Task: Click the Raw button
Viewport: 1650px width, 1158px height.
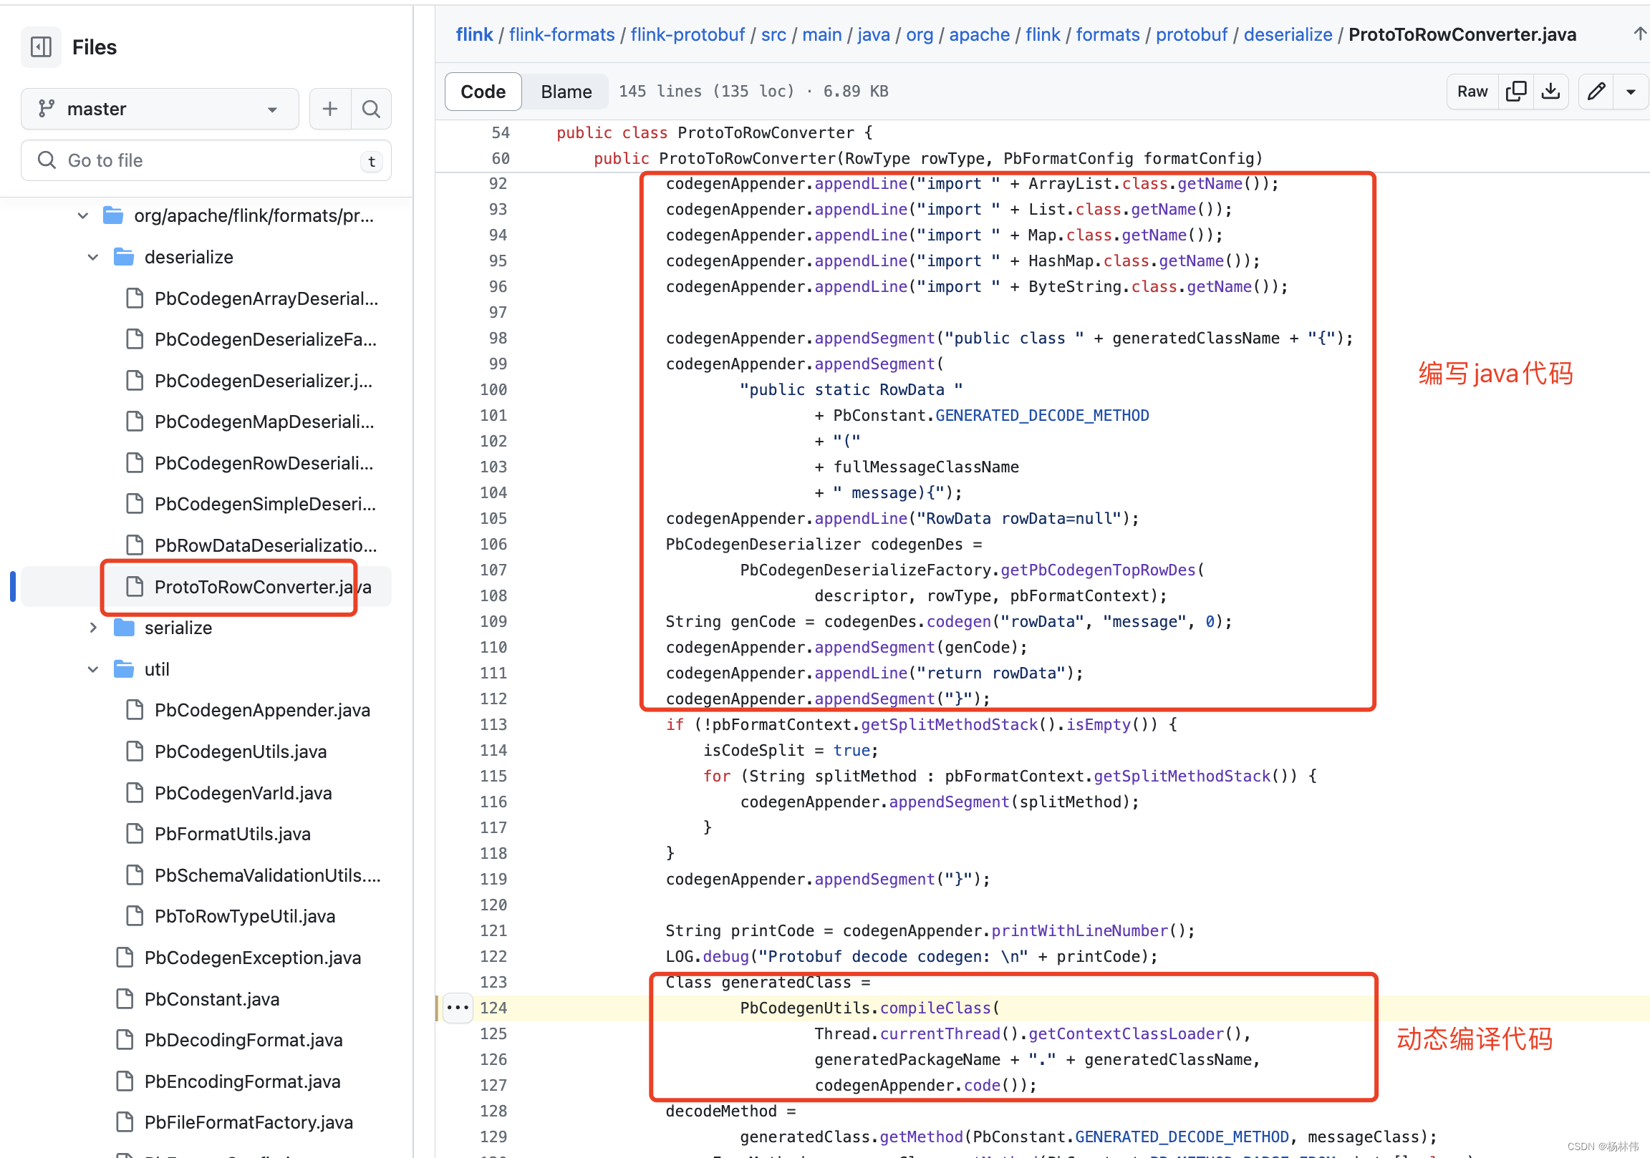Action: point(1472,91)
